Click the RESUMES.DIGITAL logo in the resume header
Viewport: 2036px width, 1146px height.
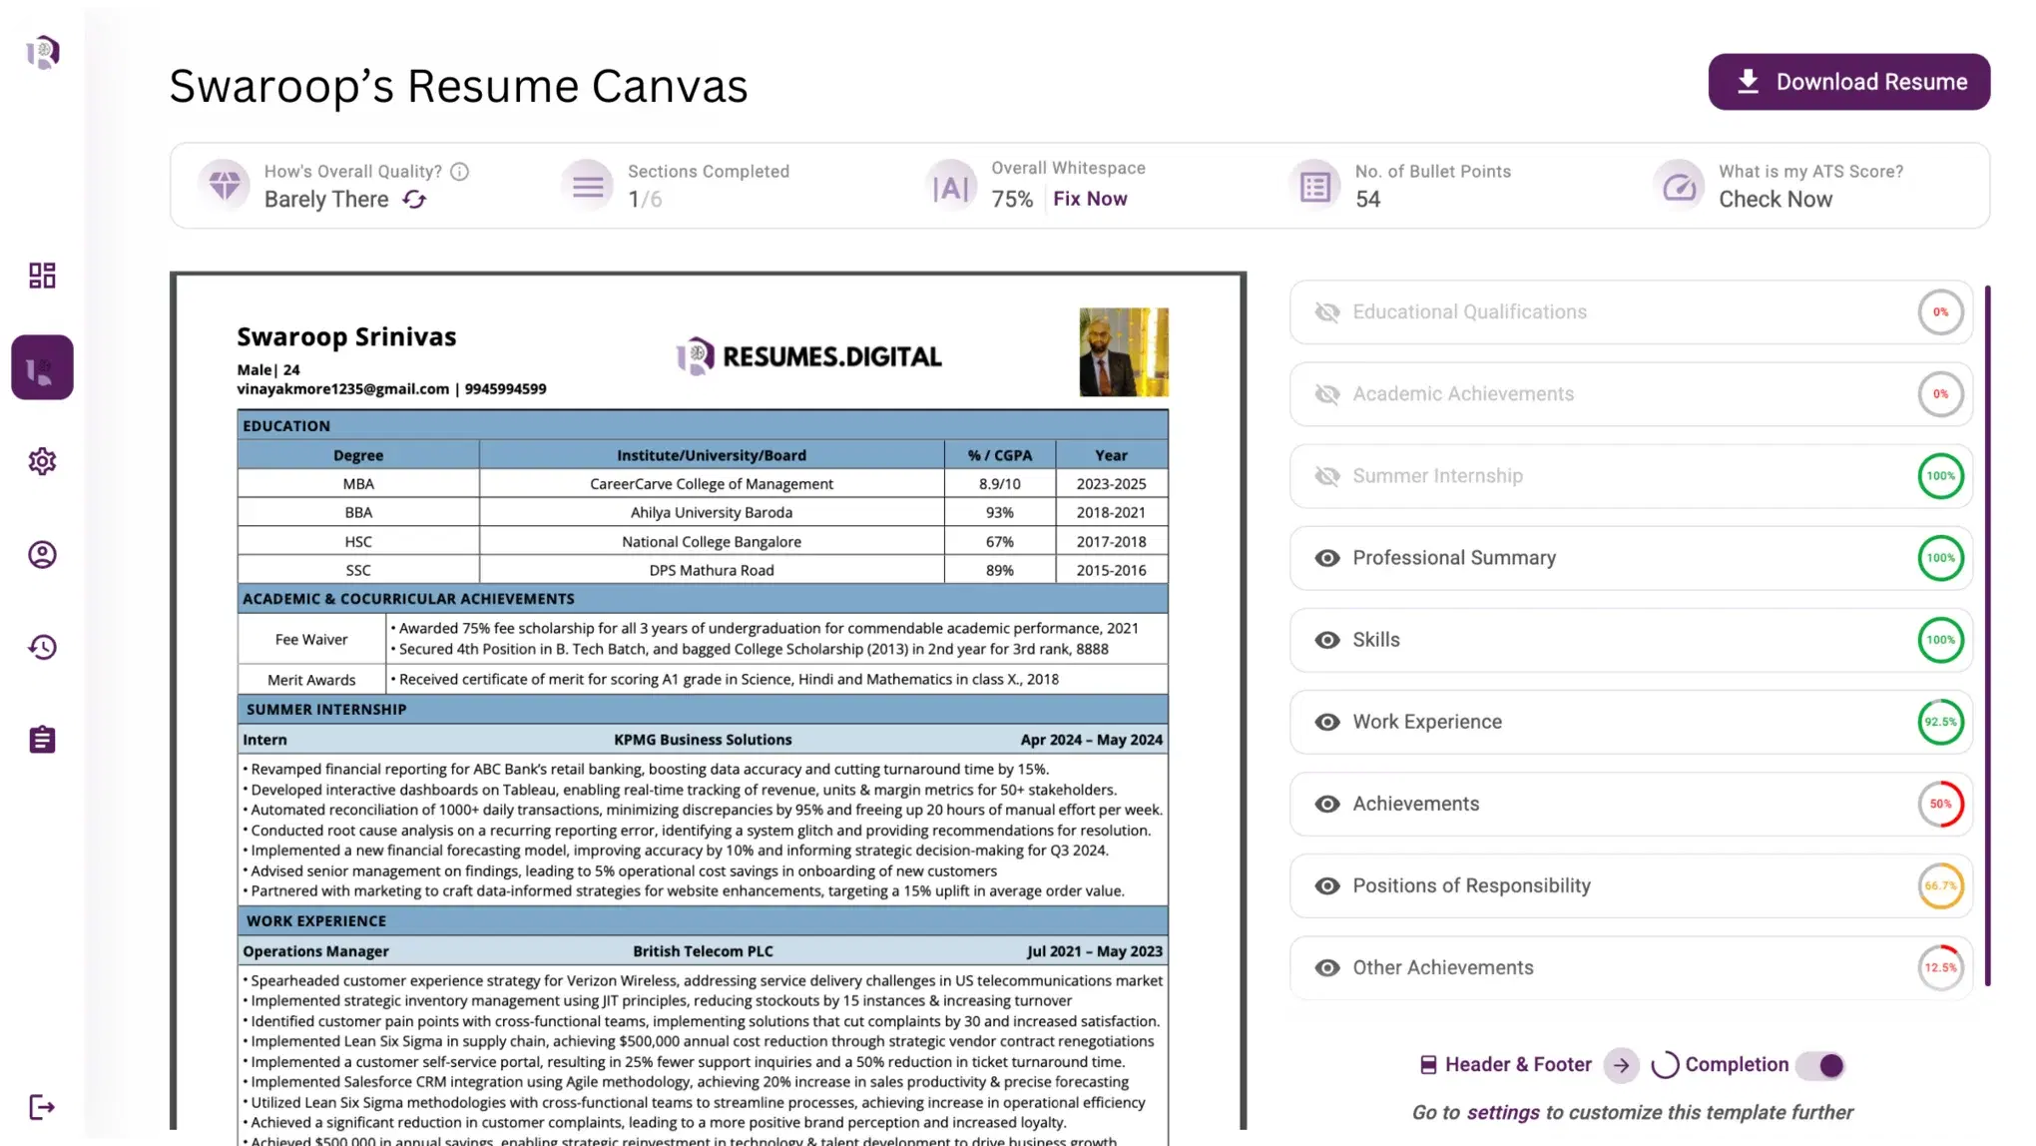tap(808, 356)
